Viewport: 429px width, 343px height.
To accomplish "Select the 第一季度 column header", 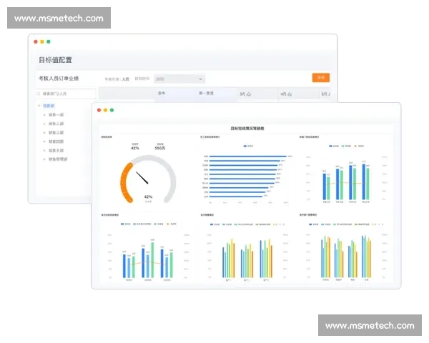I will (x=207, y=94).
